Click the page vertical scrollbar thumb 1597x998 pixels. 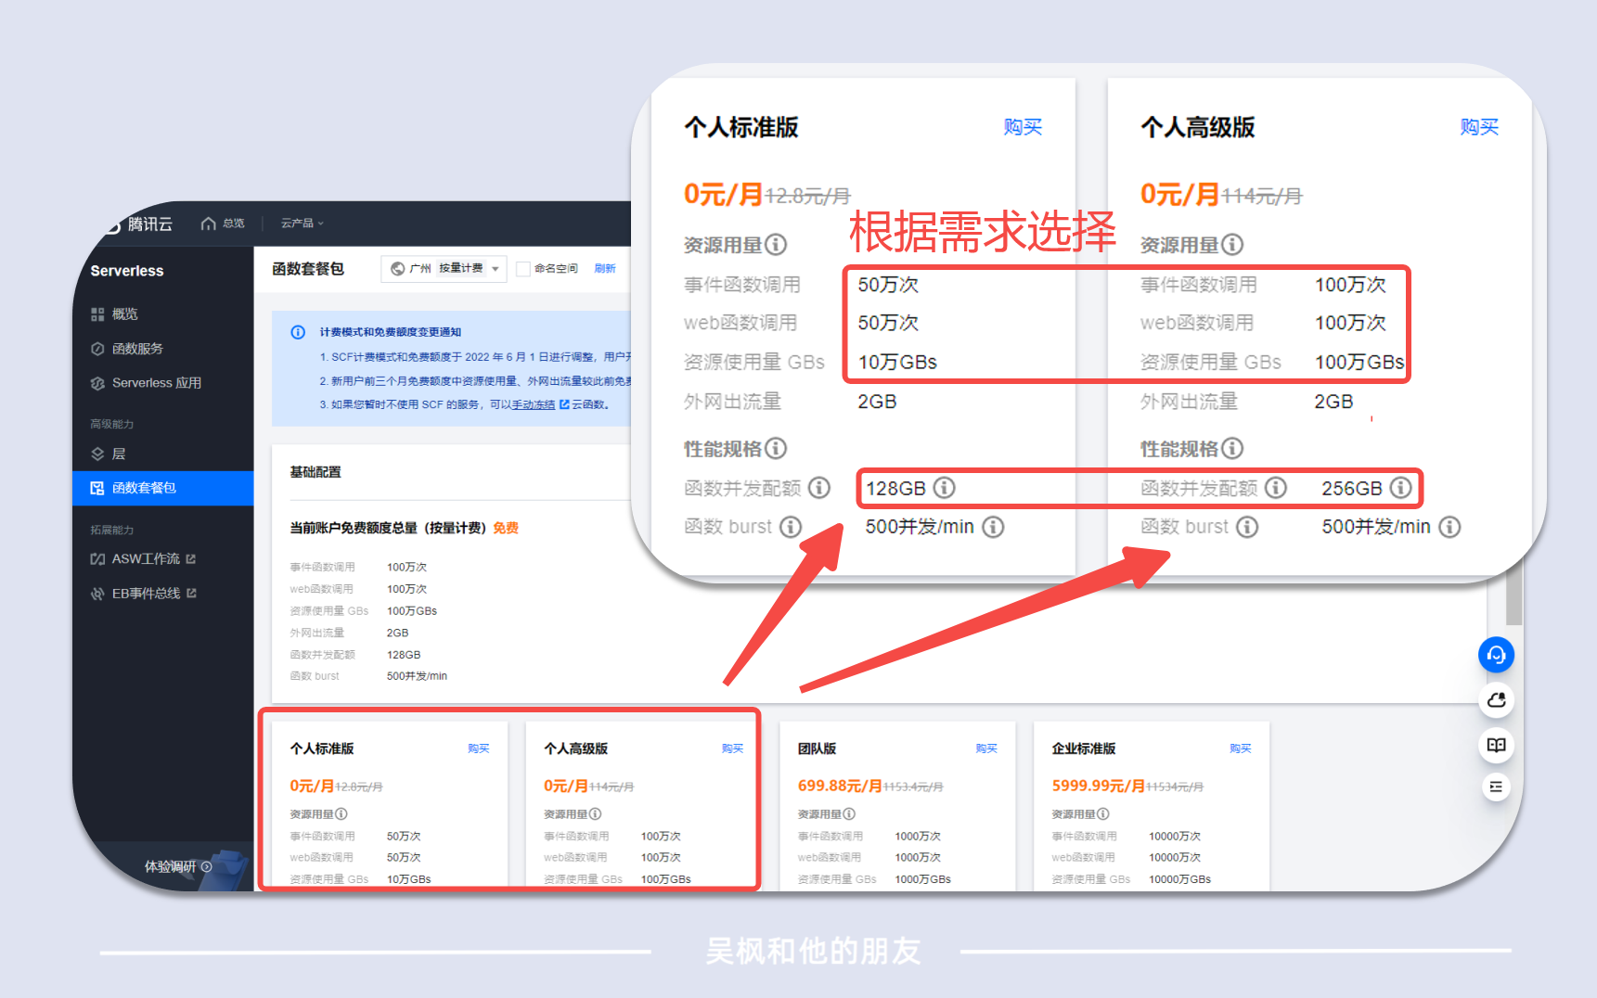(1513, 598)
